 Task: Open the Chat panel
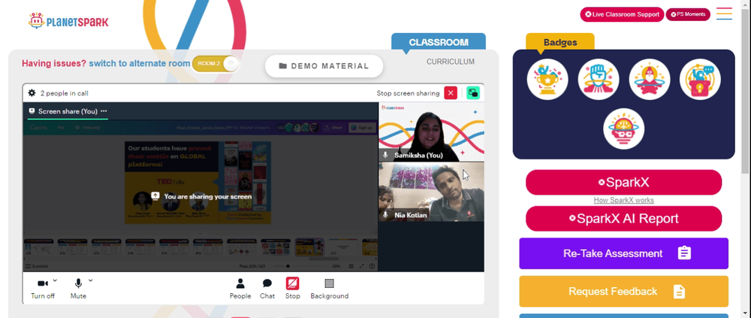(267, 288)
